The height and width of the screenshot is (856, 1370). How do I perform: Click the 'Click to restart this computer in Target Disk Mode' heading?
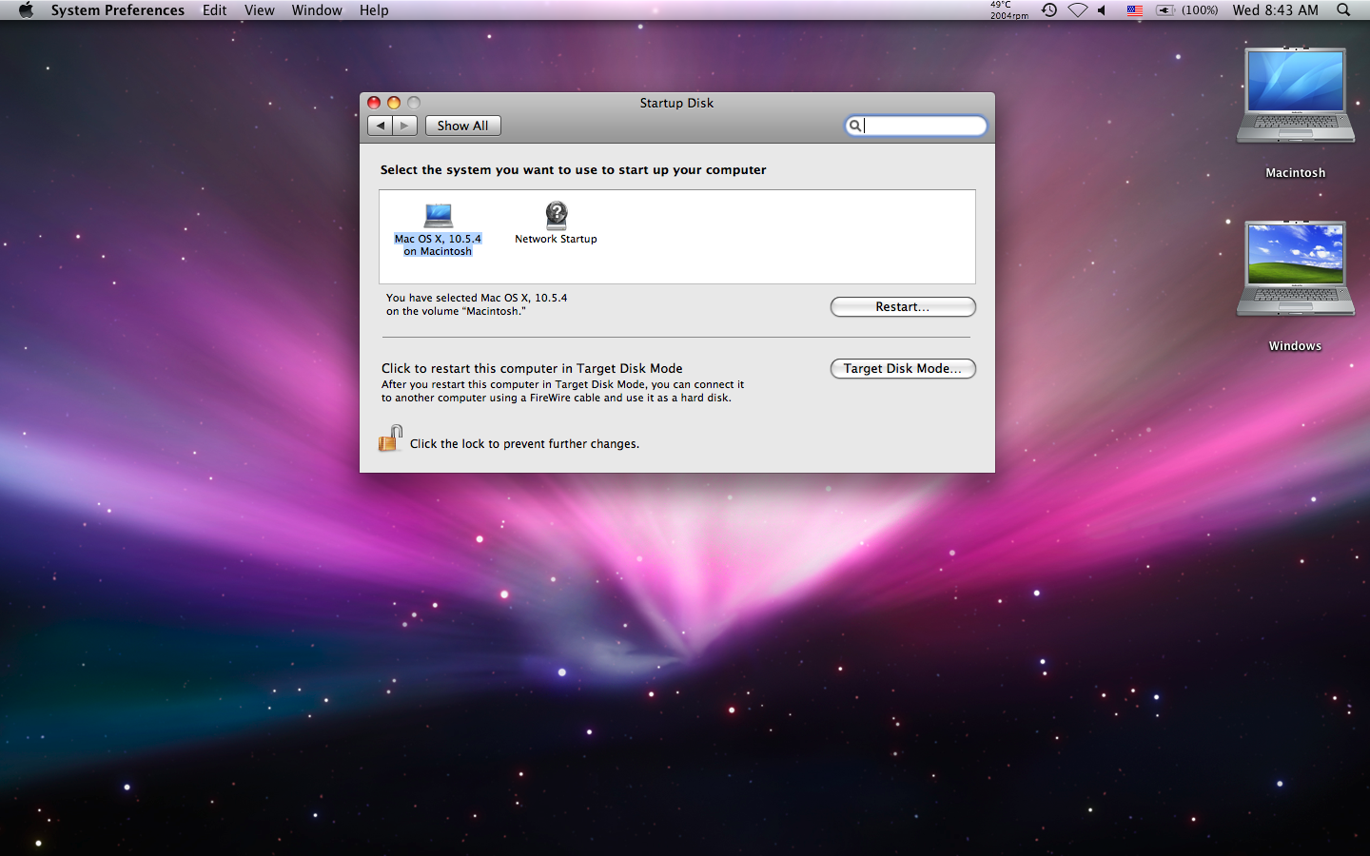[x=532, y=368]
